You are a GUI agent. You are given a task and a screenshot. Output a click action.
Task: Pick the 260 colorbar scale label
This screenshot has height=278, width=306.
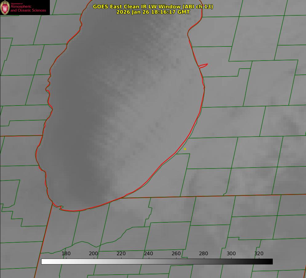click(x=176, y=253)
